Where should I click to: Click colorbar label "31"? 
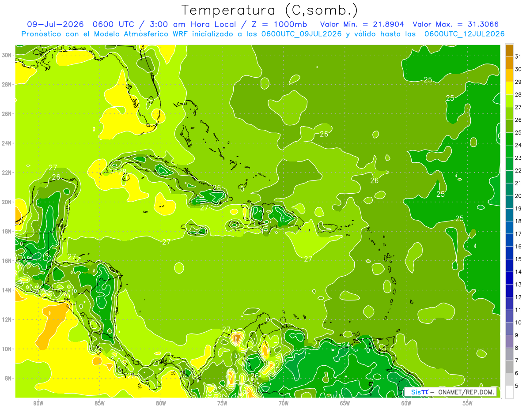pos(519,56)
